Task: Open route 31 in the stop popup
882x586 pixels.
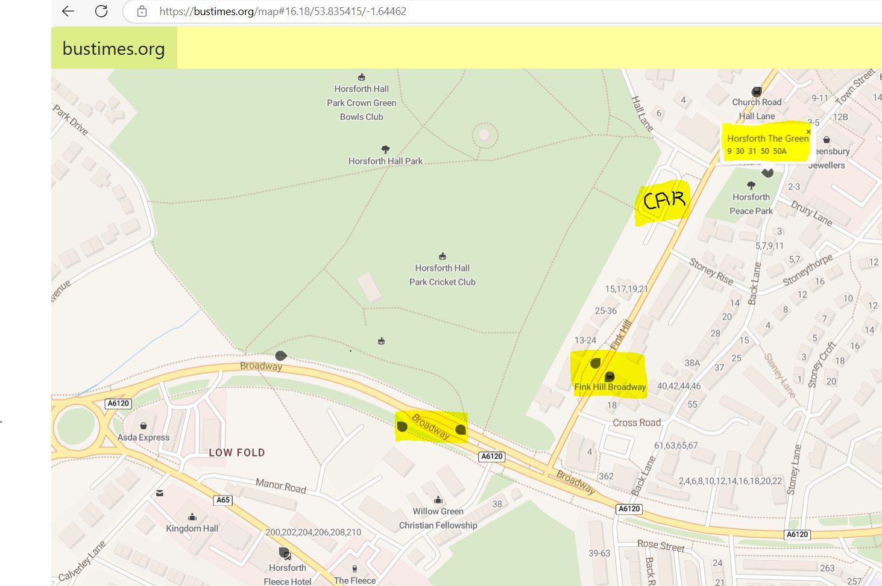Action: (x=752, y=151)
